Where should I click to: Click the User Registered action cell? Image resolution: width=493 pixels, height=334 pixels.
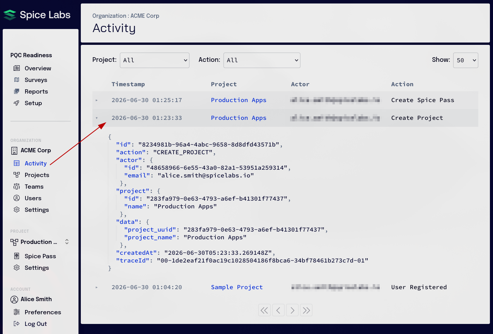(419, 287)
